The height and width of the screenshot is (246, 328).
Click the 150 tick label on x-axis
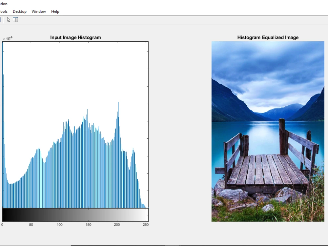tap(89, 225)
